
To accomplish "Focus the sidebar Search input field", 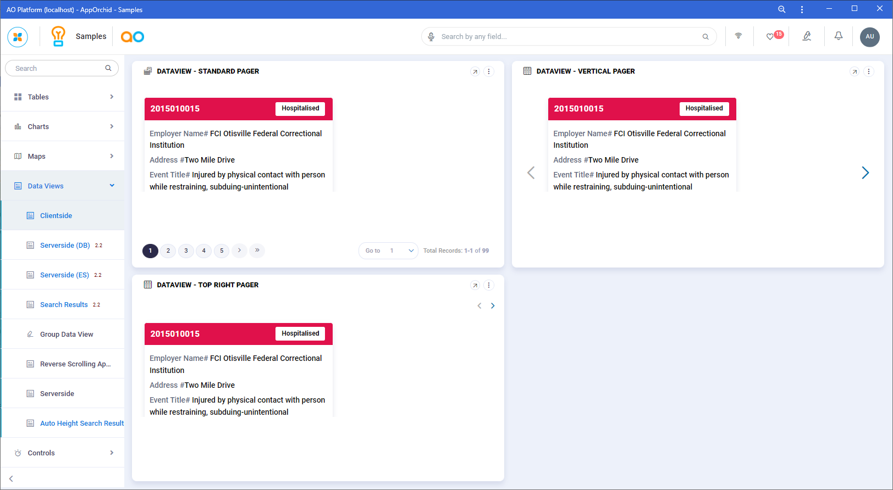I will 58,68.
